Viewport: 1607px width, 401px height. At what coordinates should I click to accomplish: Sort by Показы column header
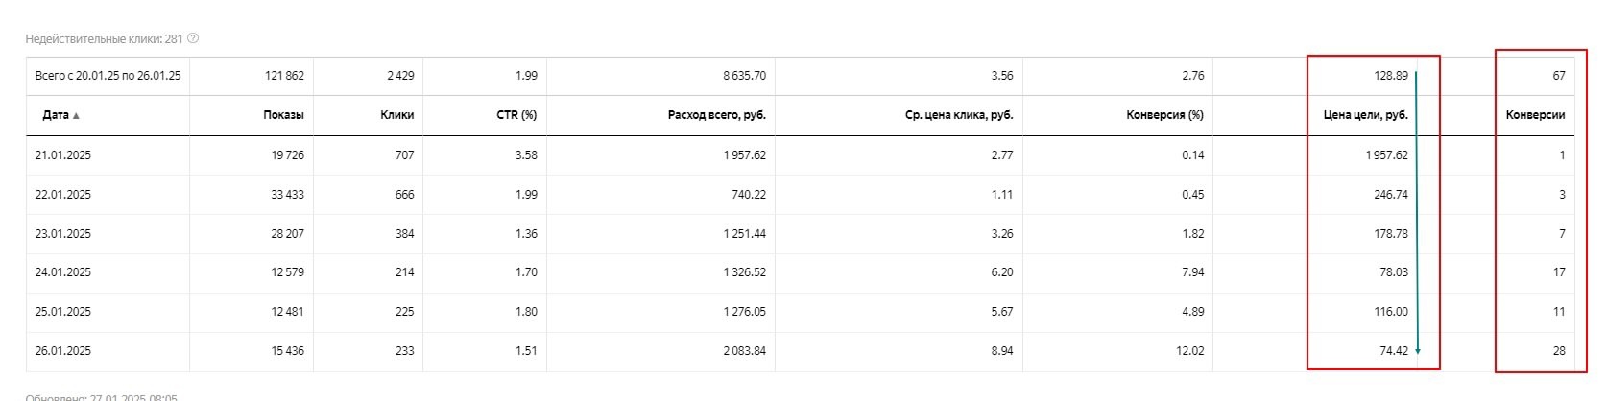click(x=283, y=115)
